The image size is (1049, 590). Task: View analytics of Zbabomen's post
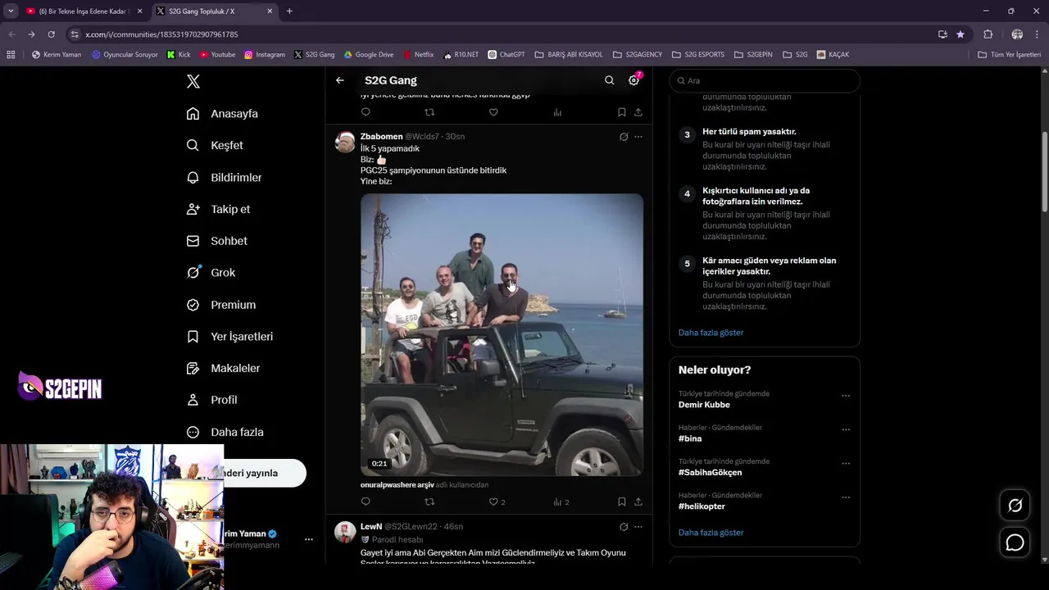click(561, 501)
